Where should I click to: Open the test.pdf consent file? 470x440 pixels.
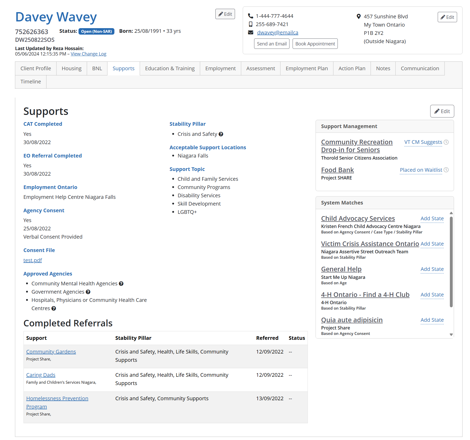[33, 260]
